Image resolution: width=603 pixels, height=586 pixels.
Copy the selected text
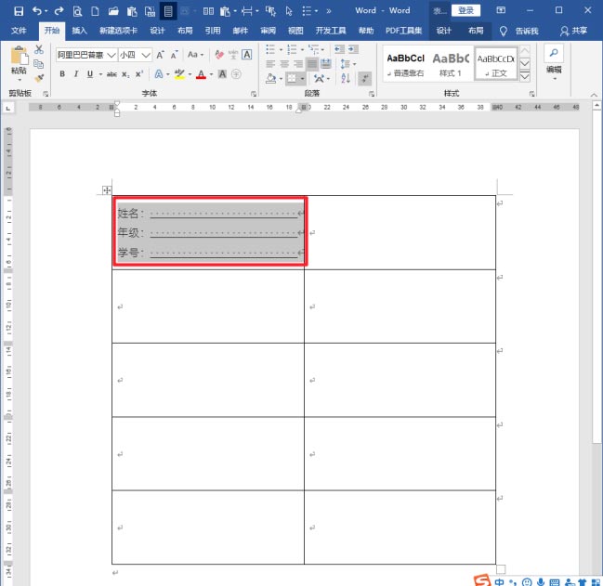(x=39, y=64)
